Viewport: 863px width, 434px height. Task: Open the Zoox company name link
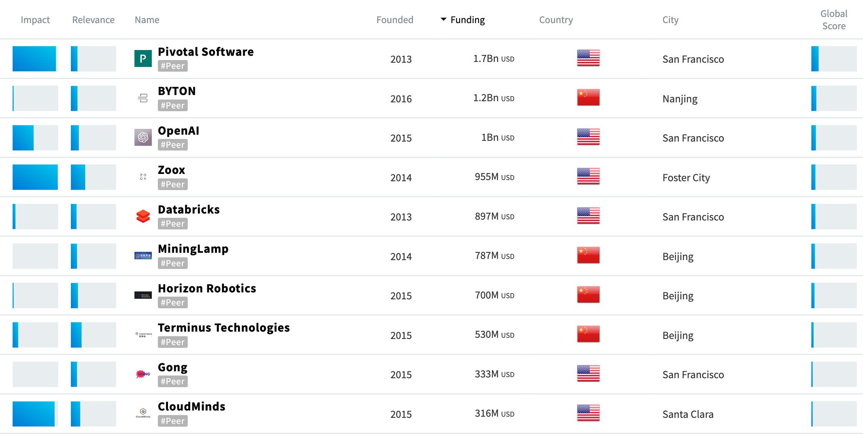[x=171, y=169]
